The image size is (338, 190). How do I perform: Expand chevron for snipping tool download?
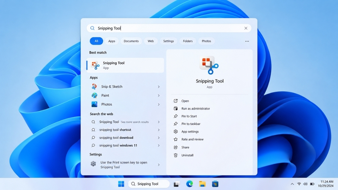pos(159,138)
